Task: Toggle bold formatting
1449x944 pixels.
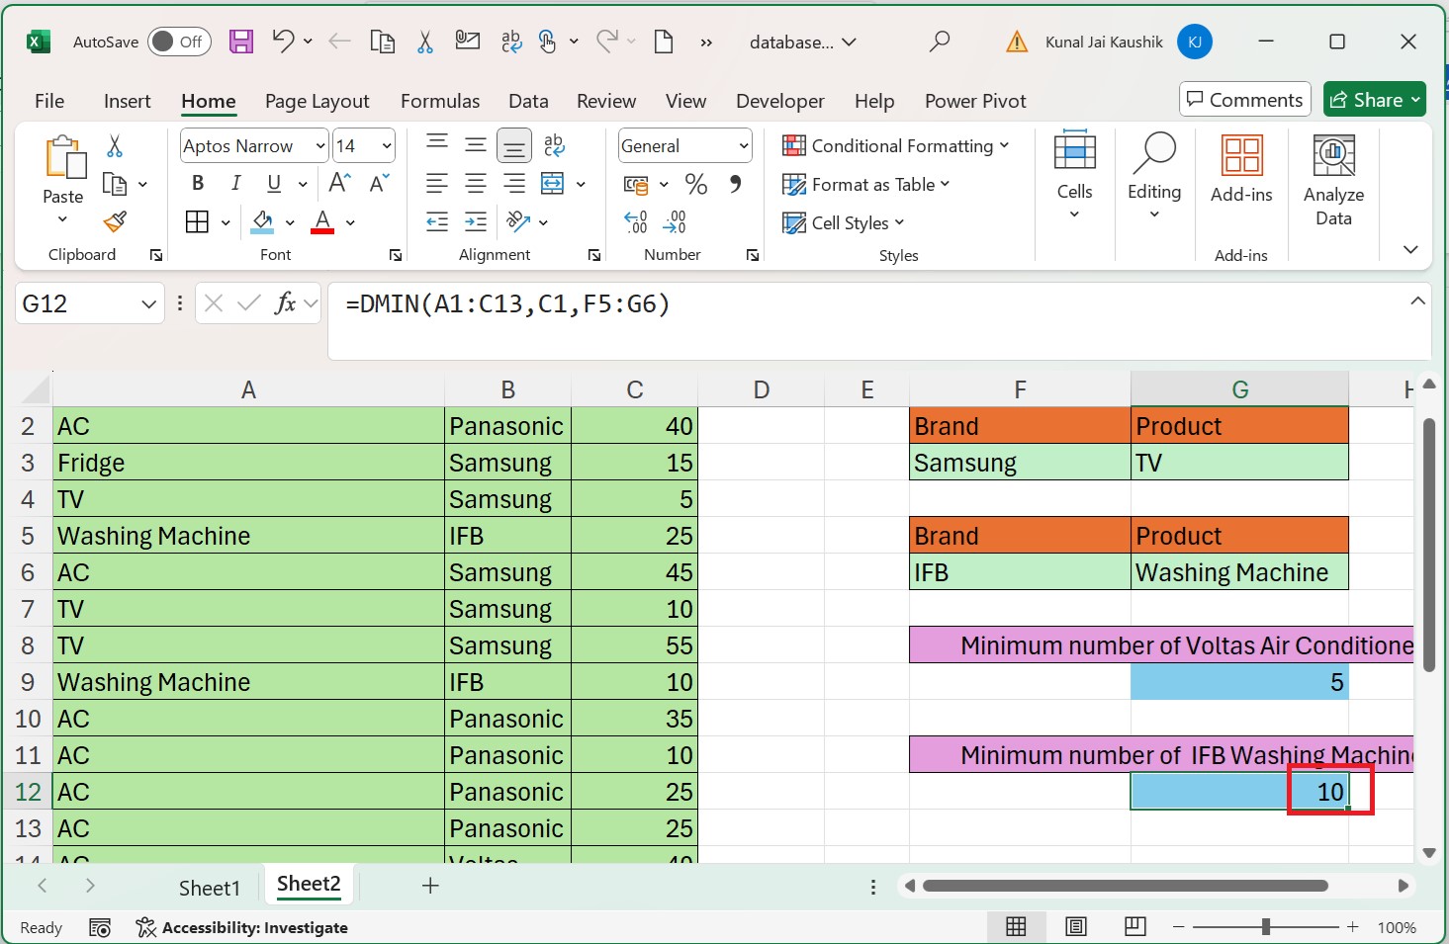Action: (x=197, y=183)
